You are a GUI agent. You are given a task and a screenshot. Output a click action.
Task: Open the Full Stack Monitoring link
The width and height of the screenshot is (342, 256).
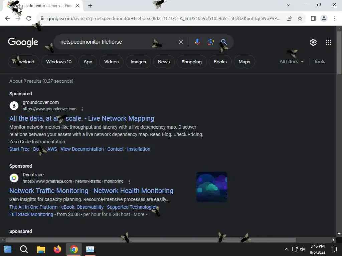coord(31,214)
